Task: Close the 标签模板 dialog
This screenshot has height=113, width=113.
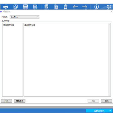Action: tap(111, 12)
